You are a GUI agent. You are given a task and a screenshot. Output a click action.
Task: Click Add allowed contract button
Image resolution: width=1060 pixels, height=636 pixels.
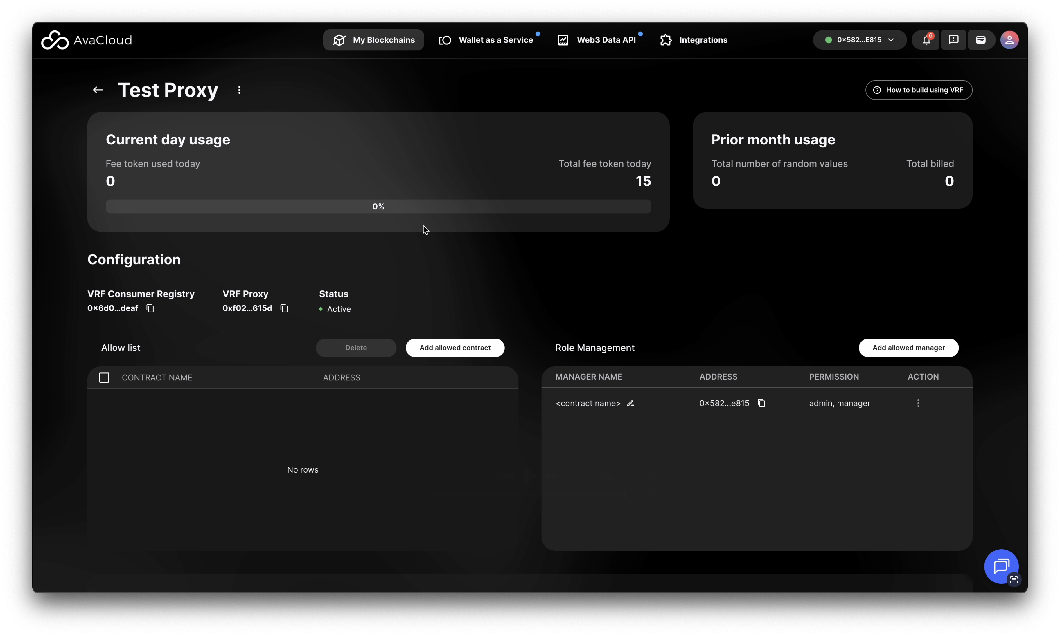click(x=455, y=348)
